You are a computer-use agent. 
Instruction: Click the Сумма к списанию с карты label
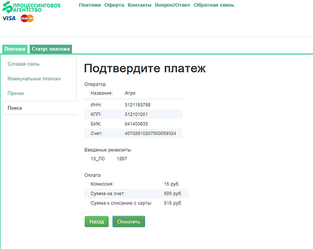(x=121, y=203)
